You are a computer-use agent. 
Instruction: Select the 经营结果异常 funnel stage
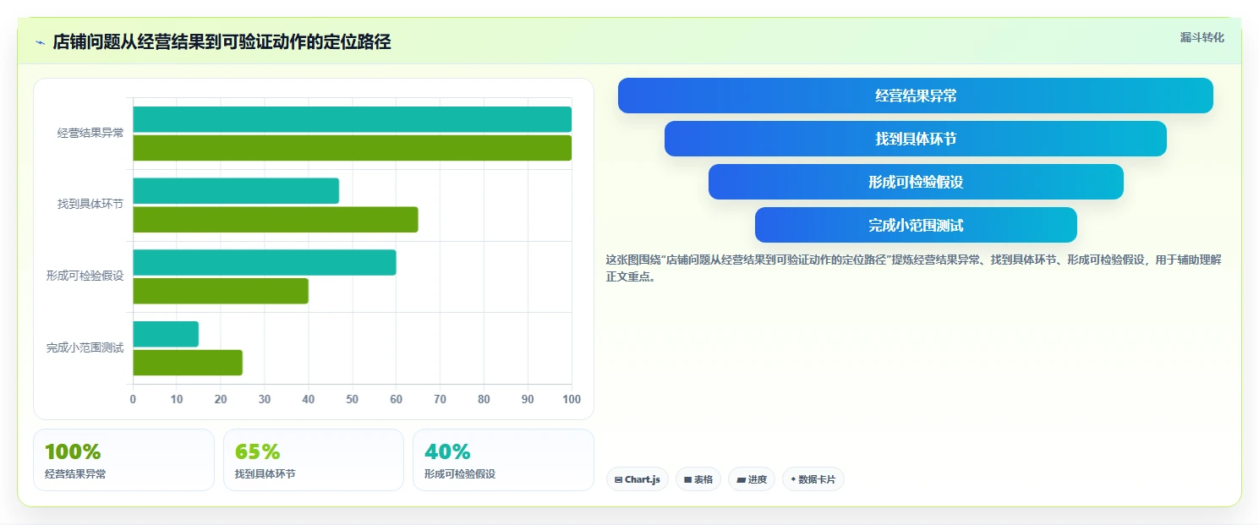[916, 96]
